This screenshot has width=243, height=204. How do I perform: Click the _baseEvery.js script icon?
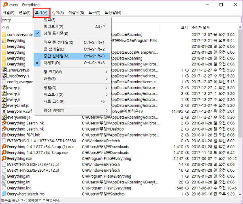(4, 76)
